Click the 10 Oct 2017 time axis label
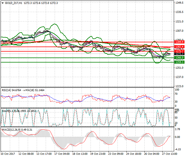The height and width of the screenshot is (157, 185). pos(8,154)
